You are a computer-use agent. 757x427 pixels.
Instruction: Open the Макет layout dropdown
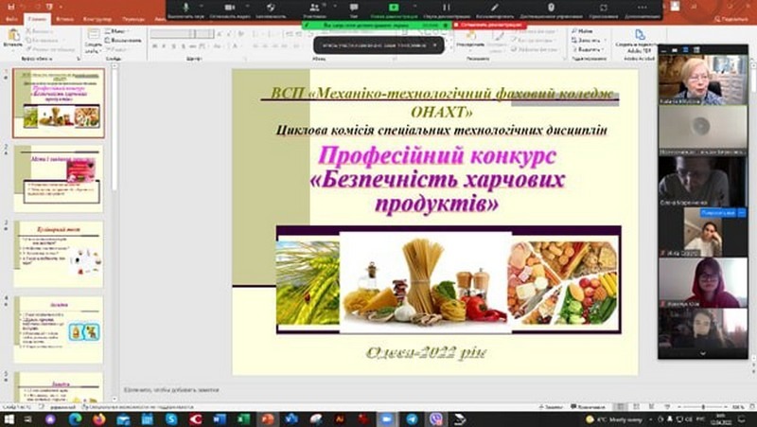tap(118, 31)
